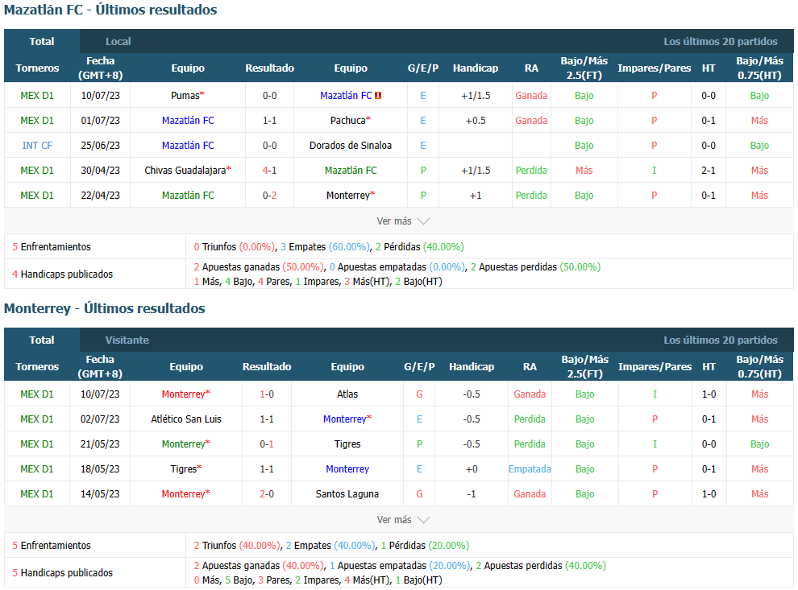
Task: Open Pachuca team link
Action: click(350, 121)
